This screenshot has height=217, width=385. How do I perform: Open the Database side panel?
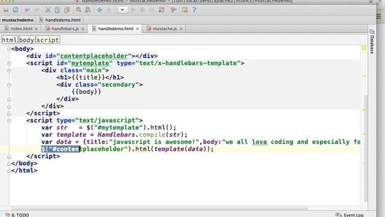pos(372,42)
